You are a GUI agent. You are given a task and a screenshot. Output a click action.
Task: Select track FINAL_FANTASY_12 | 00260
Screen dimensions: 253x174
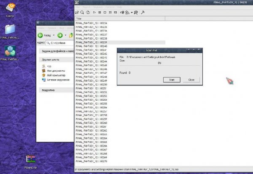point(92,123)
